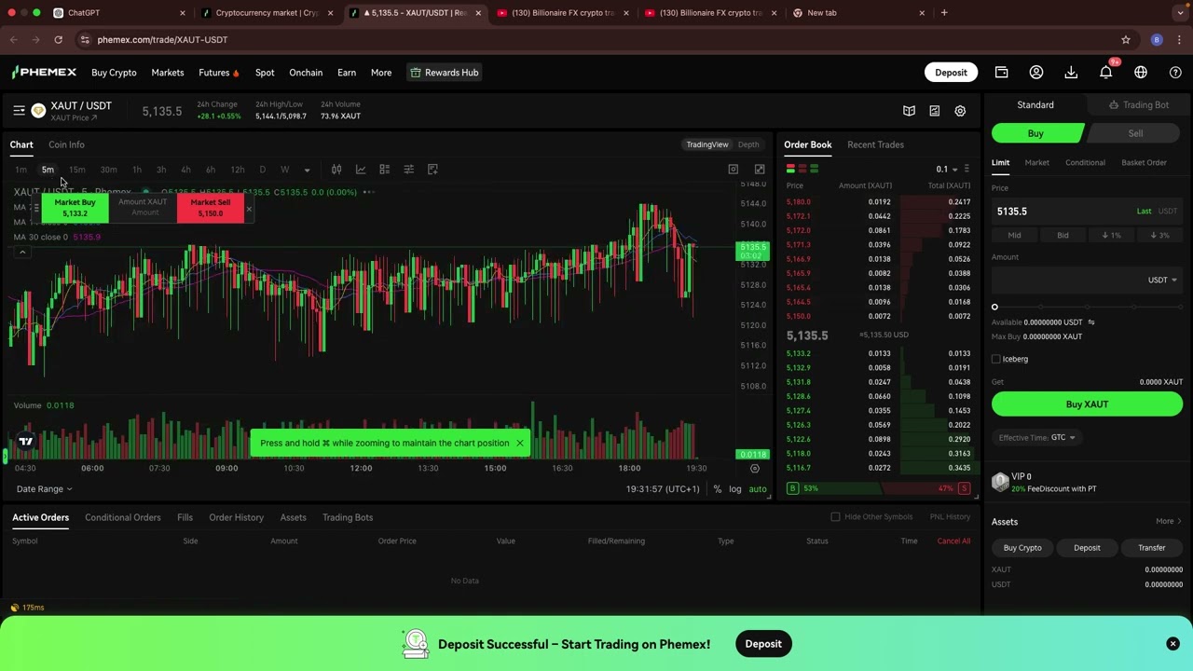Click the Price input field
1193x671 pixels.
tap(1063, 212)
